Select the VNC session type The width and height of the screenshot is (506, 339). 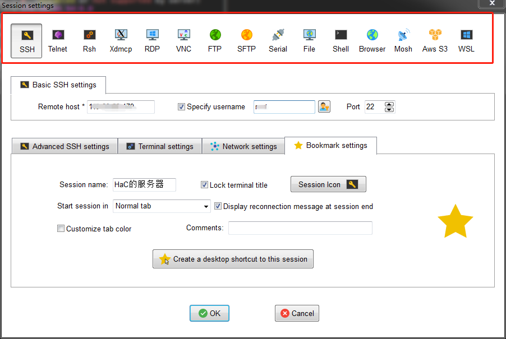[x=183, y=41]
